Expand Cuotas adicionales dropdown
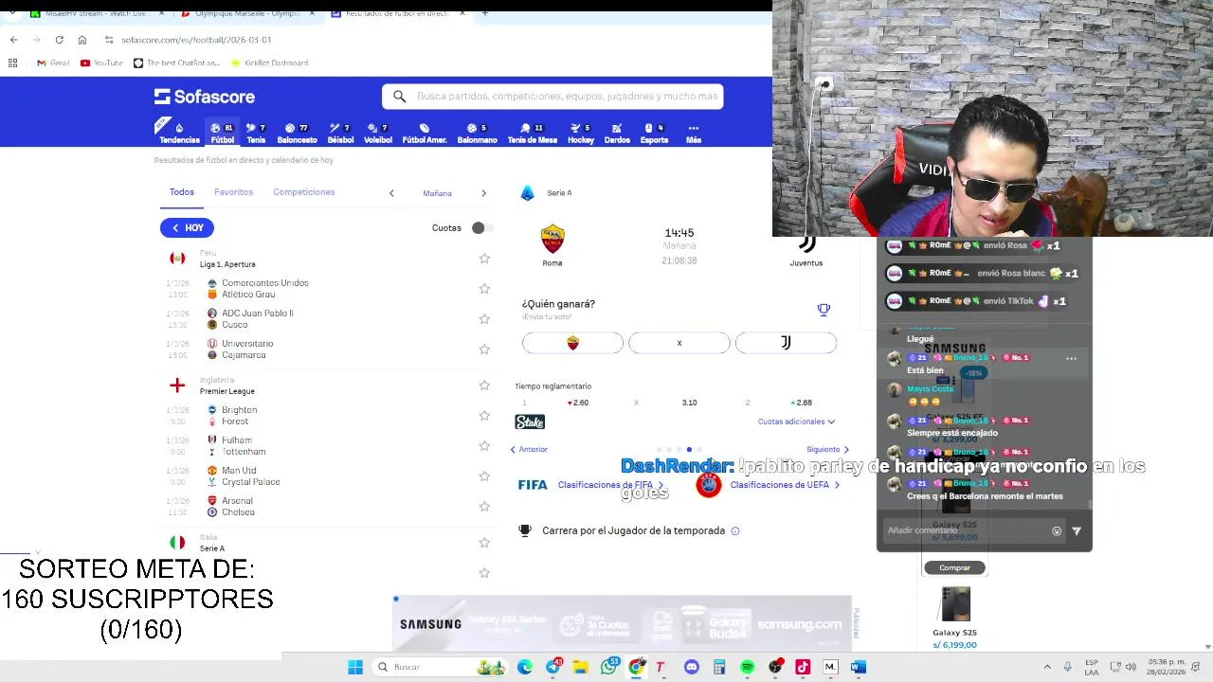 [796, 422]
